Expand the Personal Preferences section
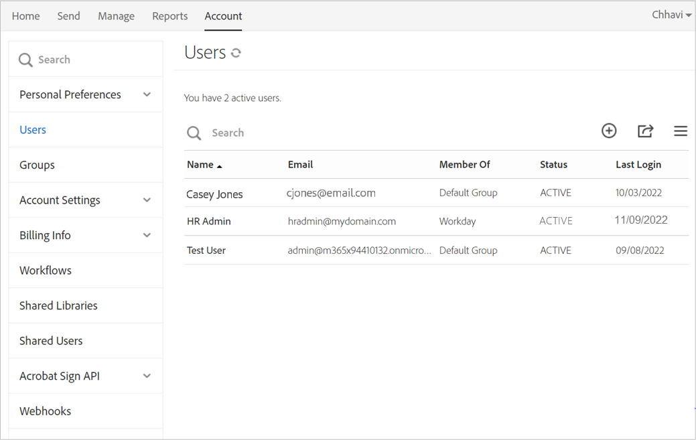Screen dimensions: 696x440 tap(147, 94)
